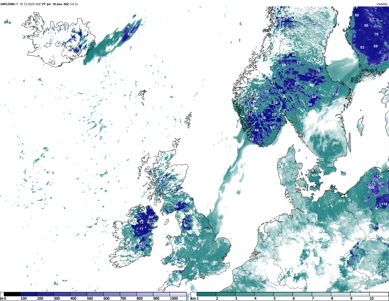
Task: Click the '214' value in southern England
Action: pos(193,260)
